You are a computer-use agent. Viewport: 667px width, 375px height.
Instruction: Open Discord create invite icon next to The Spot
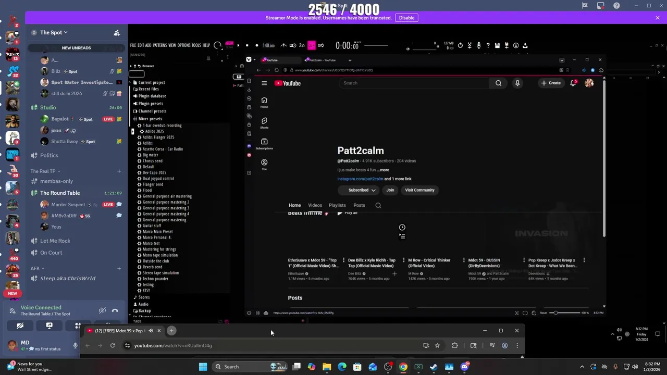coord(117,33)
